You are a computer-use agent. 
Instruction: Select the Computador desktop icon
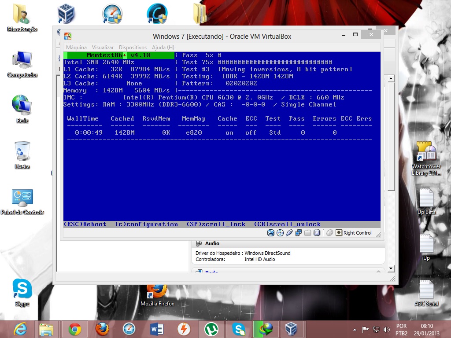click(x=22, y=64)
